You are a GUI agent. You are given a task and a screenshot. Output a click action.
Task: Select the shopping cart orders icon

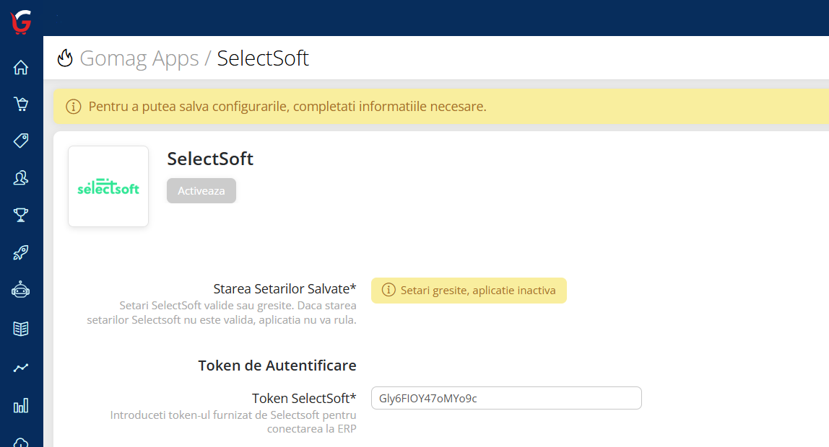[x=21, y=103]
